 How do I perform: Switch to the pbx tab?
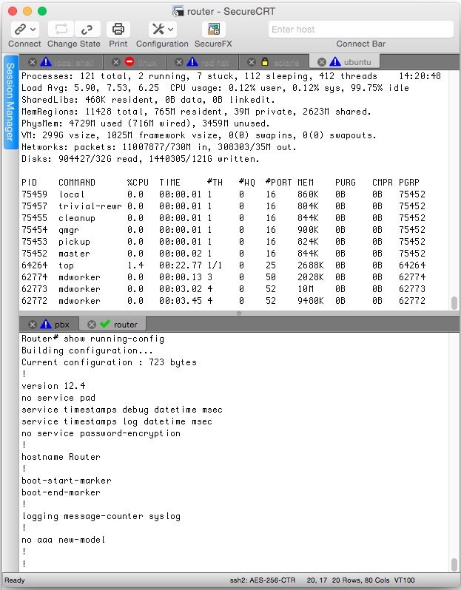(x=61, y=324)
